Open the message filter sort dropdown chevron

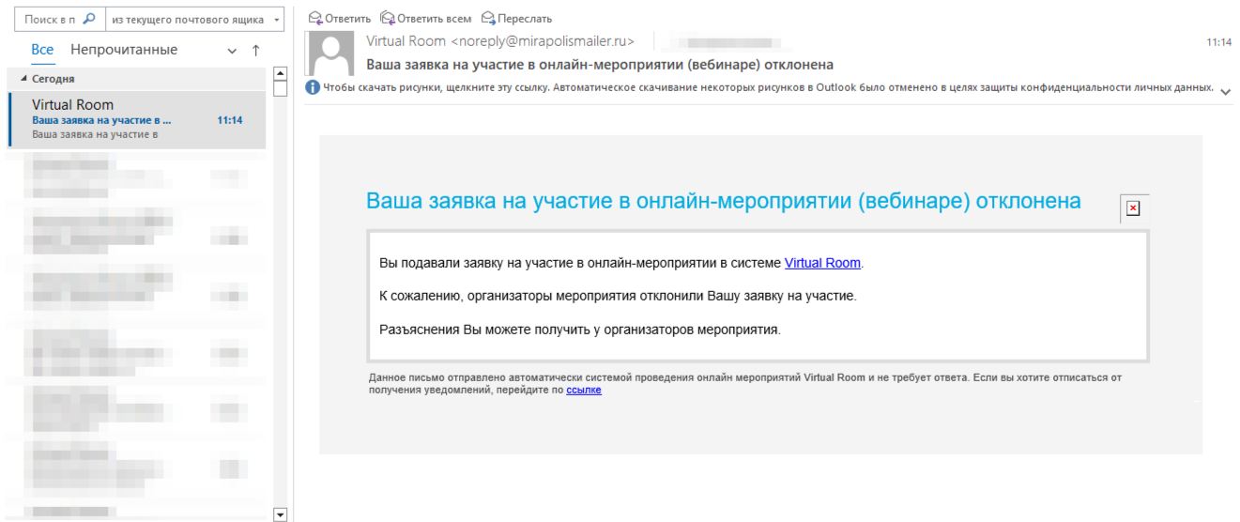[x=232, y=51]
